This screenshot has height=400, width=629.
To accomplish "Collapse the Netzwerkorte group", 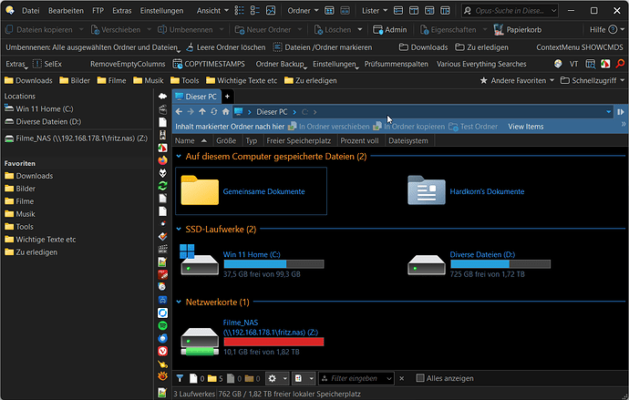I will [179, 302].
